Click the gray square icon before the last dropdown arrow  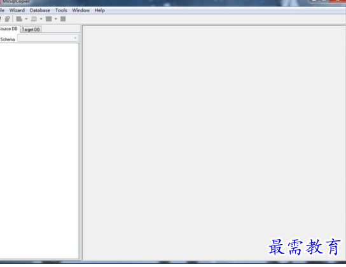(48, 19)
